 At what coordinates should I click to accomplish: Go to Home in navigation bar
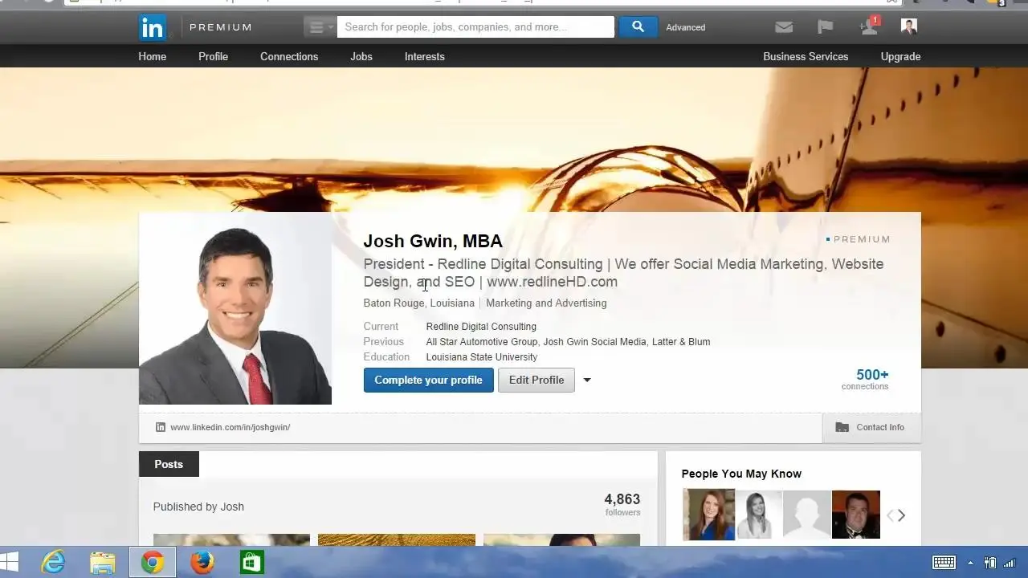(153, 56)
